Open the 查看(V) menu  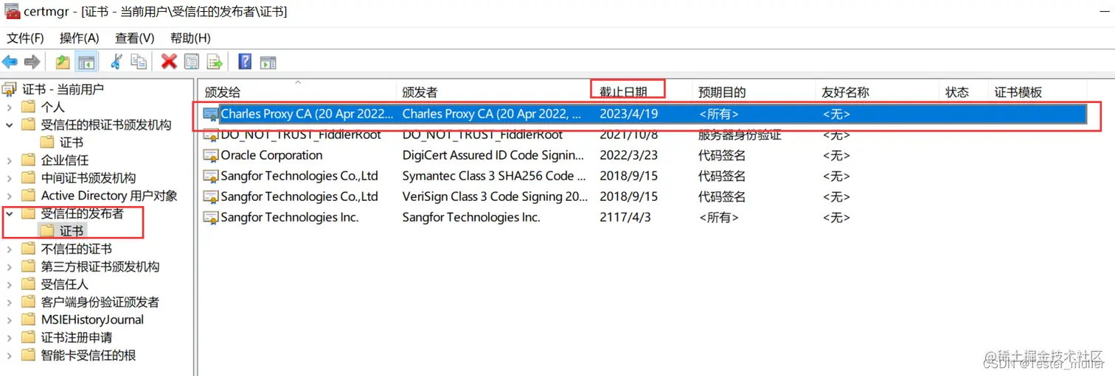pos(135,38)
